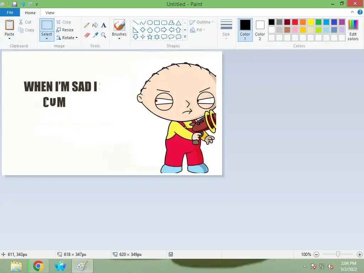
Task: Choose the Right arrow shape
Action: 164,30
